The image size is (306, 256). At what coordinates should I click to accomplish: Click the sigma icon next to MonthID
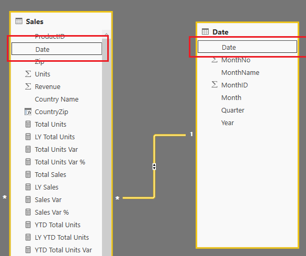(x=214, y=85)
